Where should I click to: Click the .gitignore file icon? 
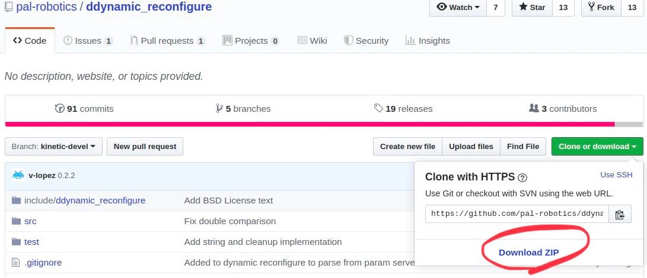[15, 263]
